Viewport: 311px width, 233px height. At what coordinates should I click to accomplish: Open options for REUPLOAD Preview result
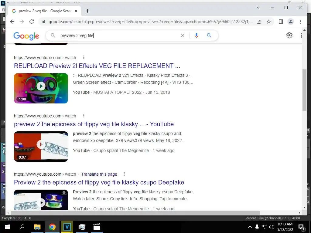point(84,57)
